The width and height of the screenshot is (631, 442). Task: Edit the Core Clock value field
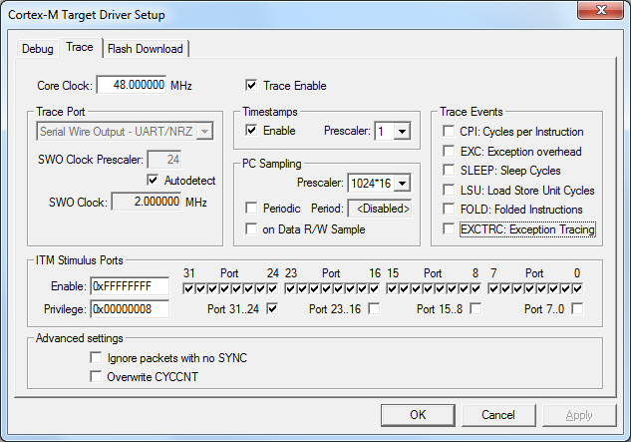132,85
